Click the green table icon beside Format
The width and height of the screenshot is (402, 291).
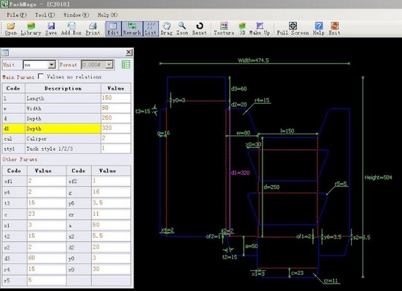point(126,65)
